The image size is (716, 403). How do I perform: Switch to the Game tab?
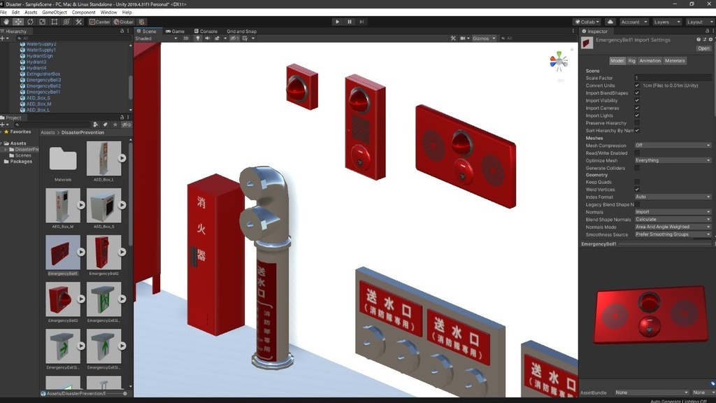point(175,31)
